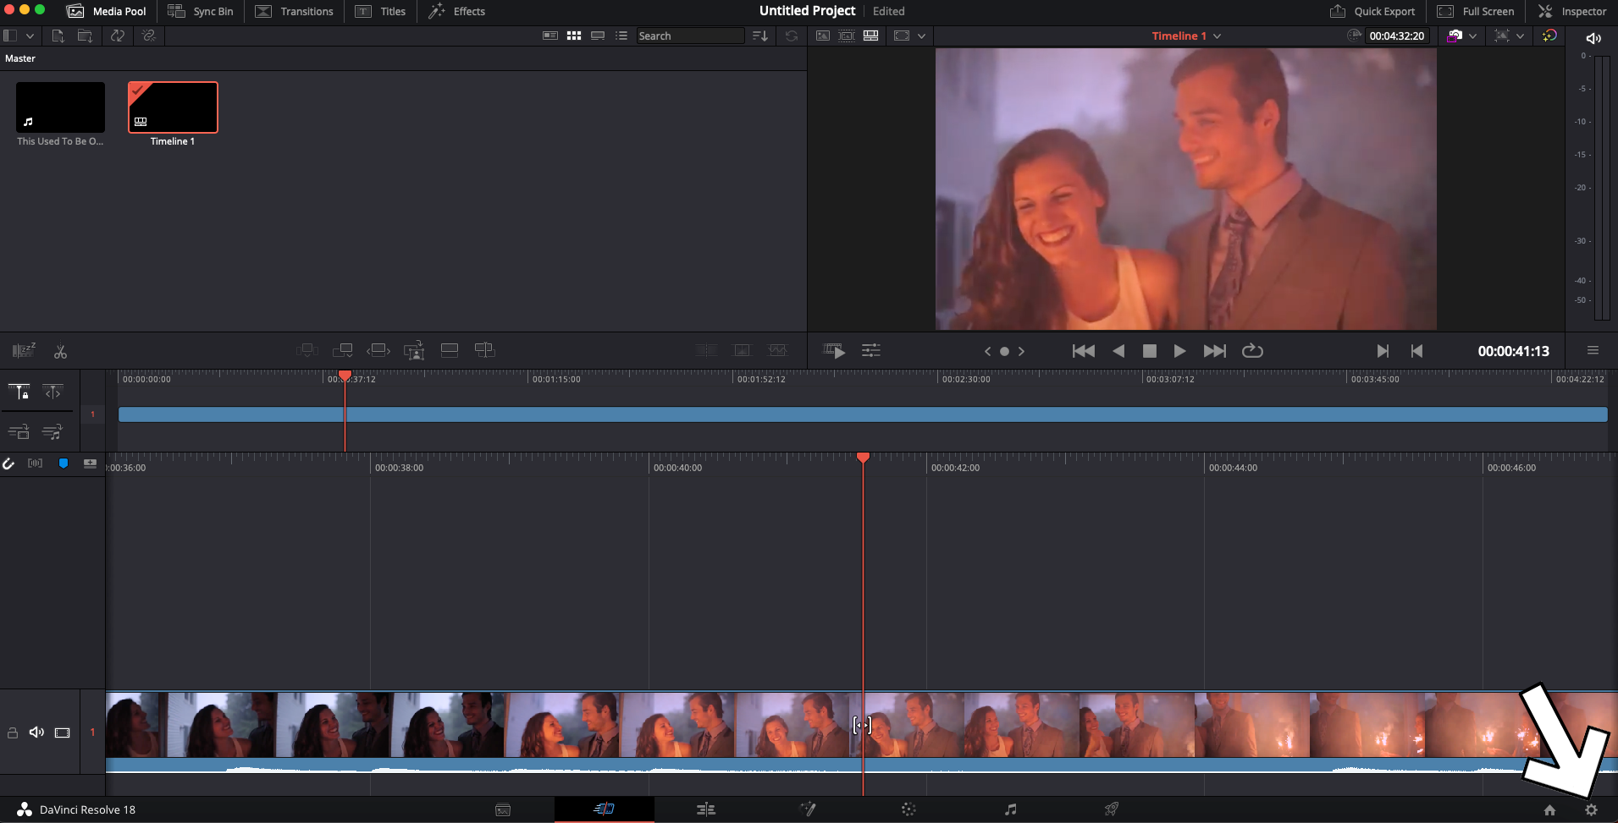Click the Smart Insert edit icon
Image resolution: width=1618 pixels, height=823 pixels.
(x=307, y=349)
